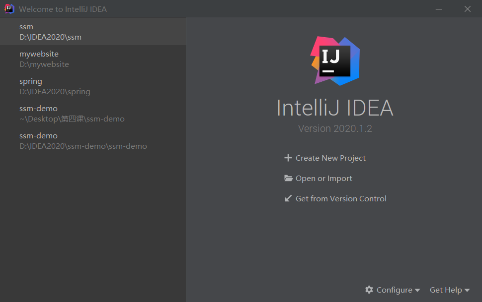Image resolution: width=482 pixels, height=302 pixels.
Task: Open the Configure menu label
Action: tap(395, 290)
